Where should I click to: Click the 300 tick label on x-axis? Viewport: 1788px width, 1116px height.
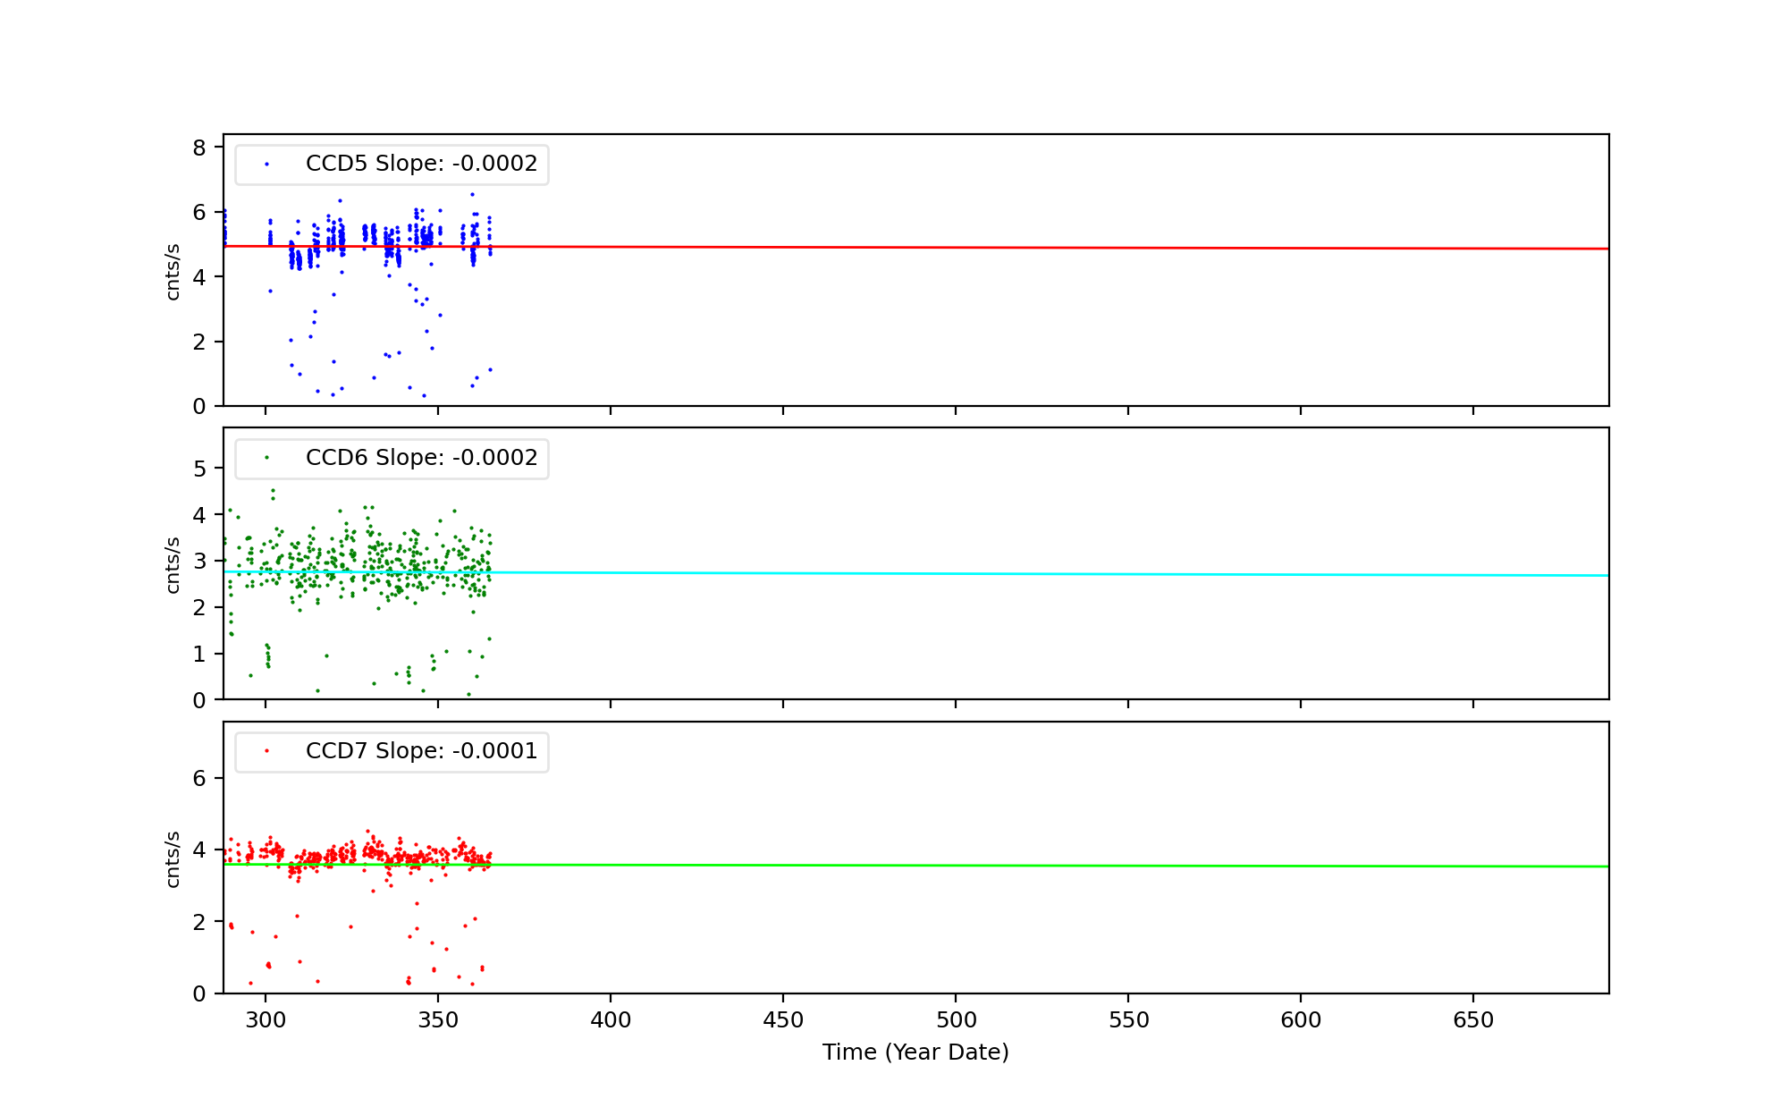coord(266,1020)
